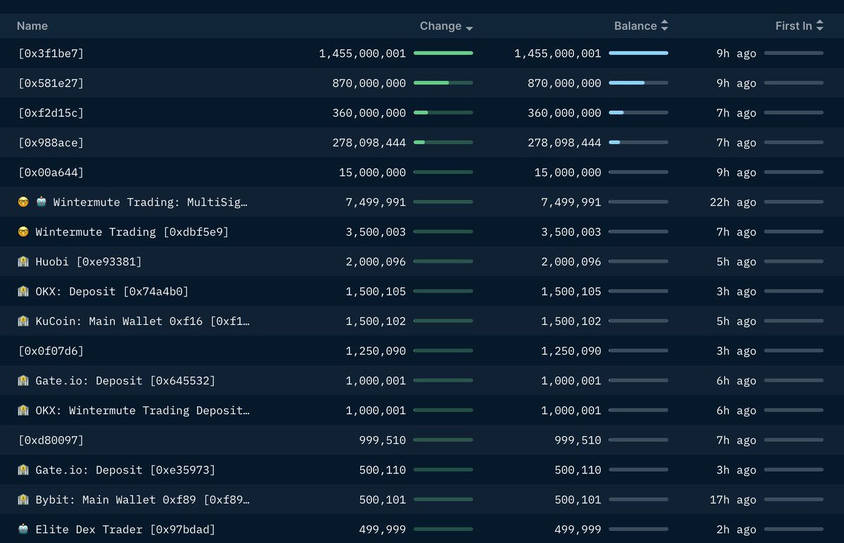Click the Change column header label
Image resolution: width=844 pixels, height=543 pixels.
point(441,26)
